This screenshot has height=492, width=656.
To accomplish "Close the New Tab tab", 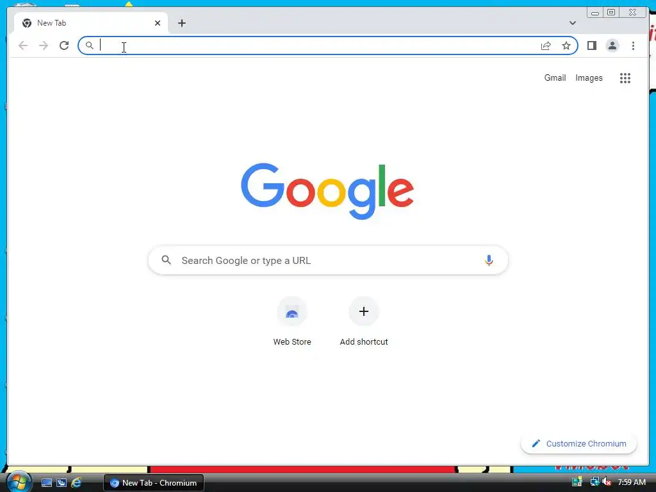I will coord(158,23).
